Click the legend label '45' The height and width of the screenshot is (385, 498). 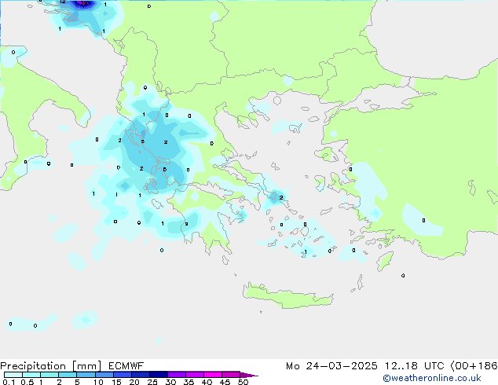pyautogui.click(x=225, y=382)
